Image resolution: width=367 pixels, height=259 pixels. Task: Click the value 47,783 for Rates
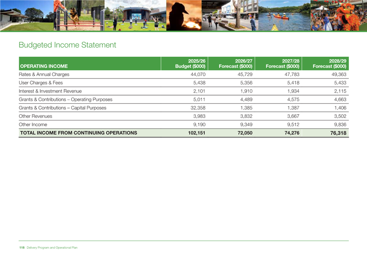[x=292, y=74]
